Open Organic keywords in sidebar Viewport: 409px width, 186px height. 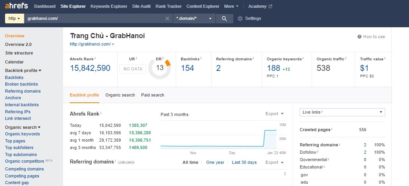[x=23, y=134]
